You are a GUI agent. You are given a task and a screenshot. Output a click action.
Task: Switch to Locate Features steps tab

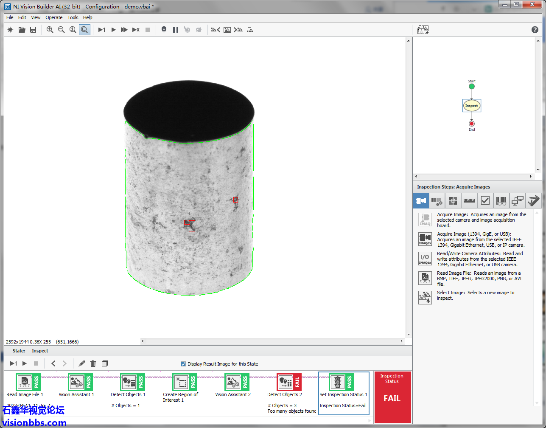[453, 200]
